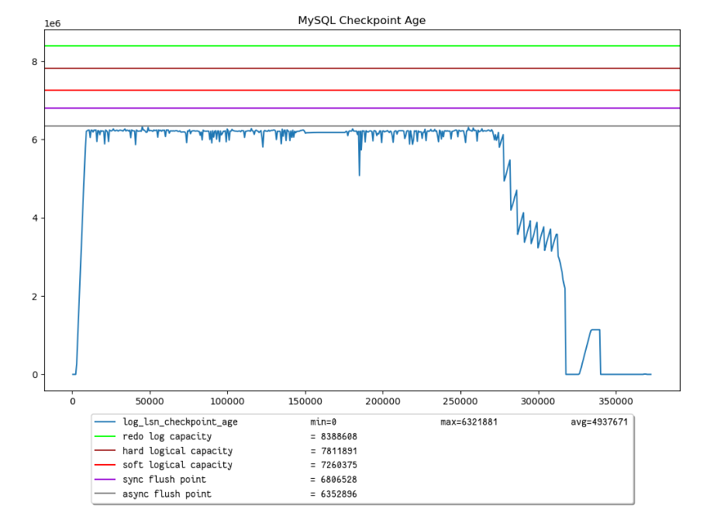The image size is (724, 526).
Task: Click legend entry 'hard logical capacity'
Action: pos(178,451)
